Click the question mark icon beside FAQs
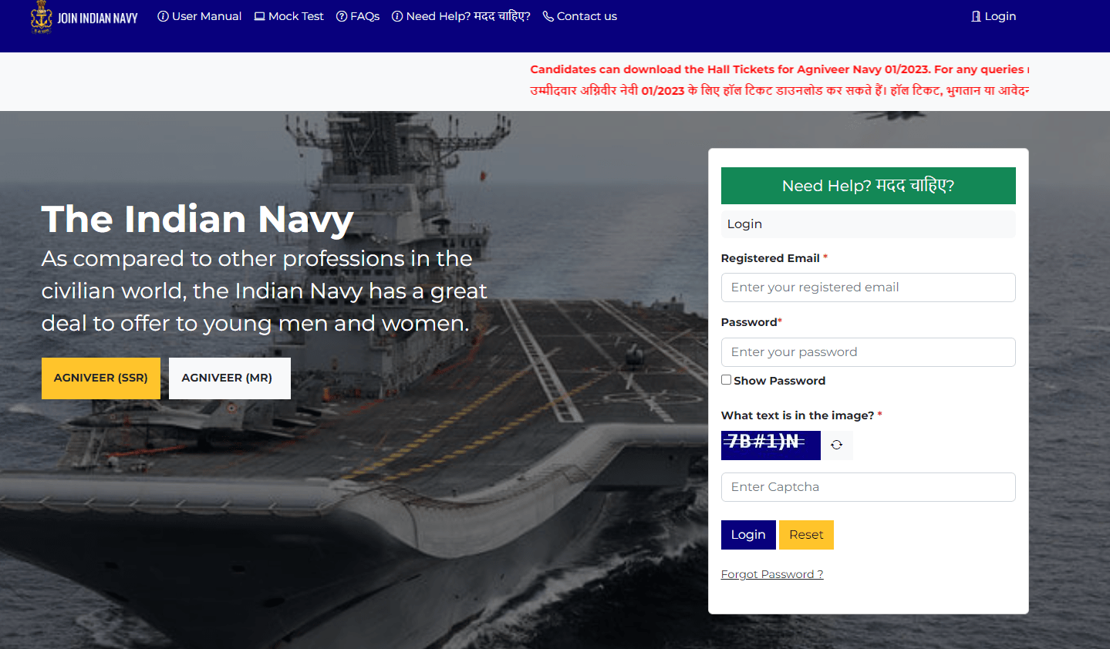This screenshot has width=1110, height=649. coord(342,16)
